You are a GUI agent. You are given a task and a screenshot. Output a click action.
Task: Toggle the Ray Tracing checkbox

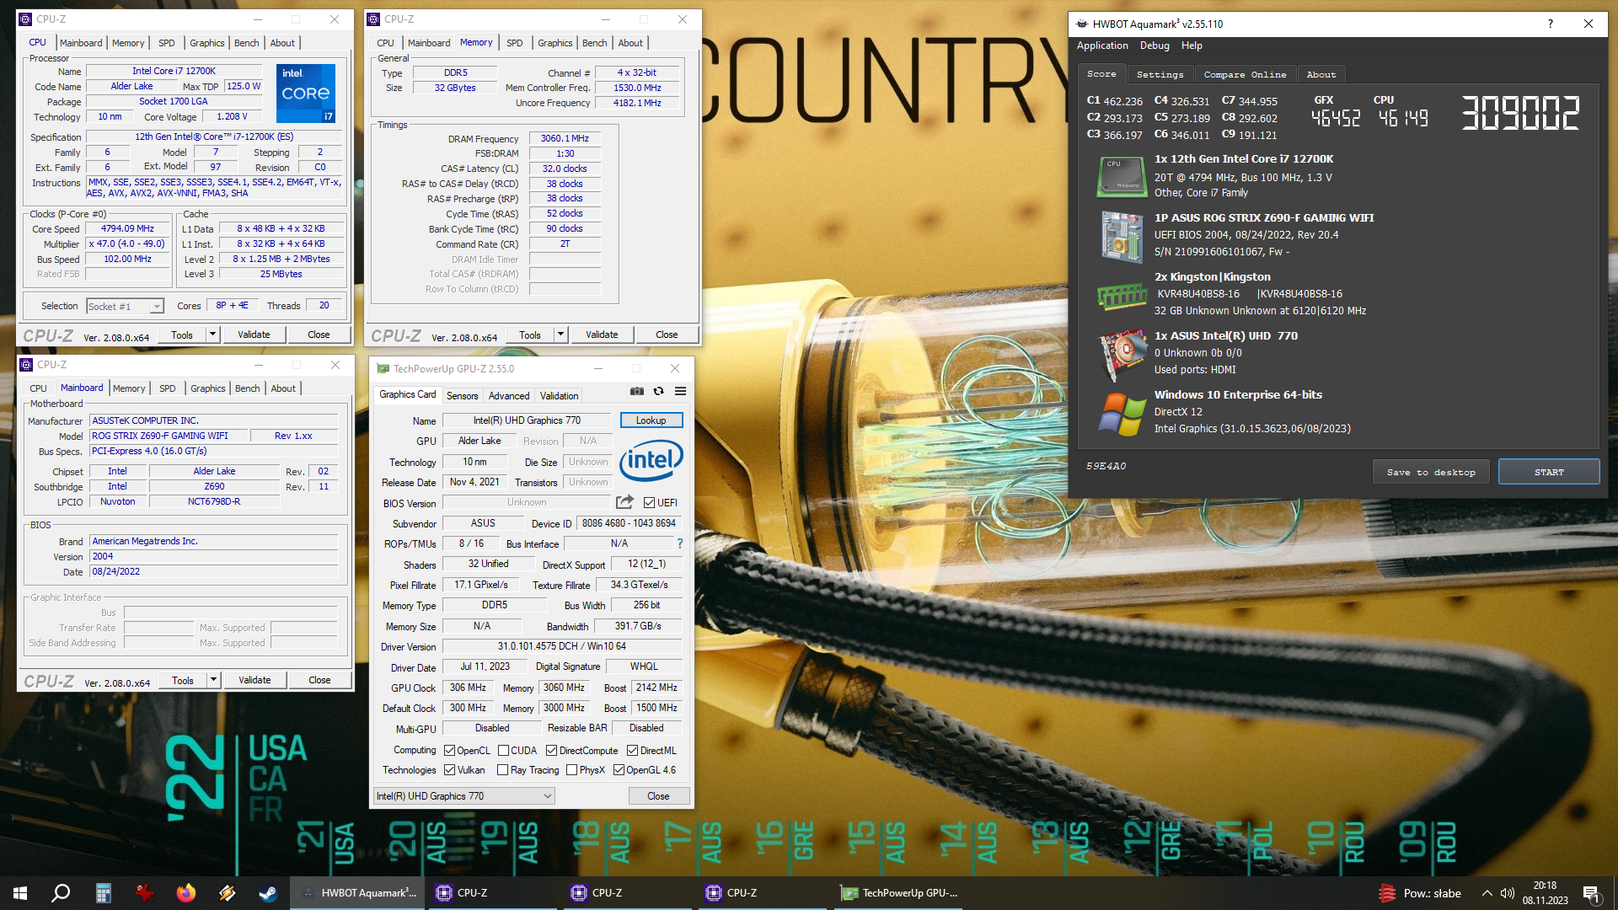[503, 770]
